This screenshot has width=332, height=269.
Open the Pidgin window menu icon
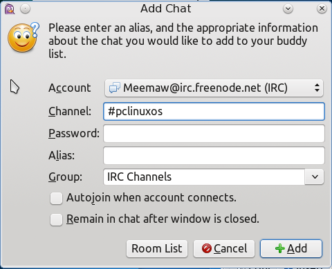[x=10, y=9]
